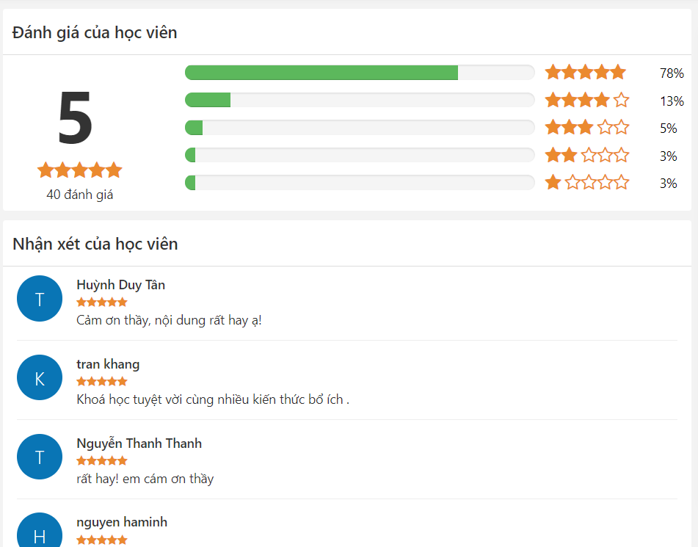Click the 78% five-star progress bar
698x547 pixels.
(x=360, y=73)
